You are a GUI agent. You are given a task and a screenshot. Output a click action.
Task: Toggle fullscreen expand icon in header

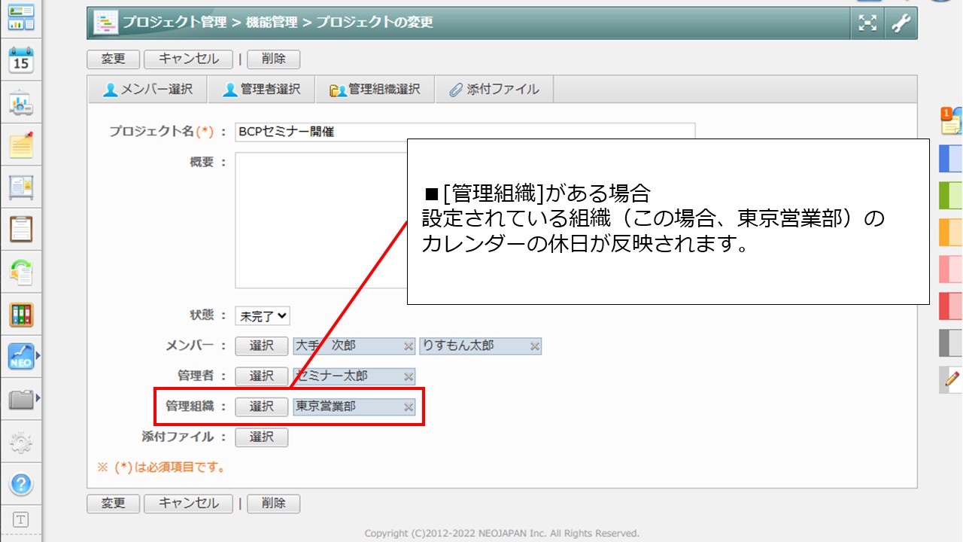[x=867, y=23]
